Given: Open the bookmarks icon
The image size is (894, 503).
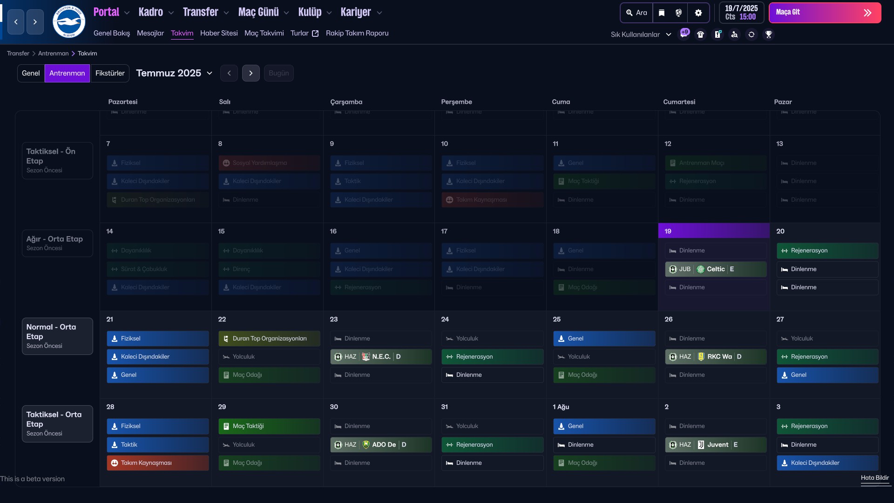Looking at the screenshot, I should click(662, 13).
